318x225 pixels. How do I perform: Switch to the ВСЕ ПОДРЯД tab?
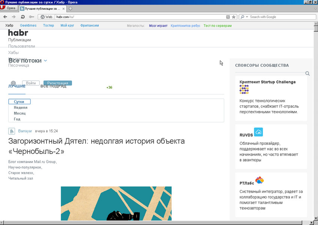tap(54, 85)
